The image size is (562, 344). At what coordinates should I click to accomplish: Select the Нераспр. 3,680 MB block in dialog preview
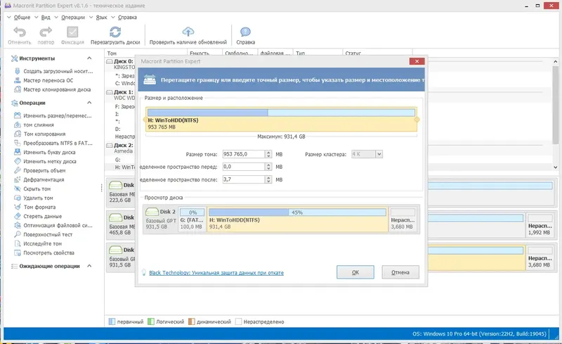403,219
